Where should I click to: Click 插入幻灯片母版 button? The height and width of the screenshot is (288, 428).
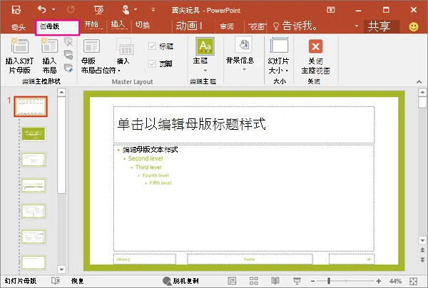pyautogui.click(x=19, y=56)
